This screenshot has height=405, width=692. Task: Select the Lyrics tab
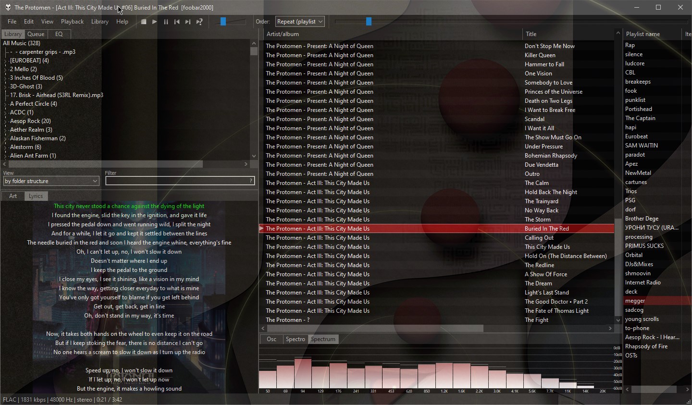coord(36,196)
